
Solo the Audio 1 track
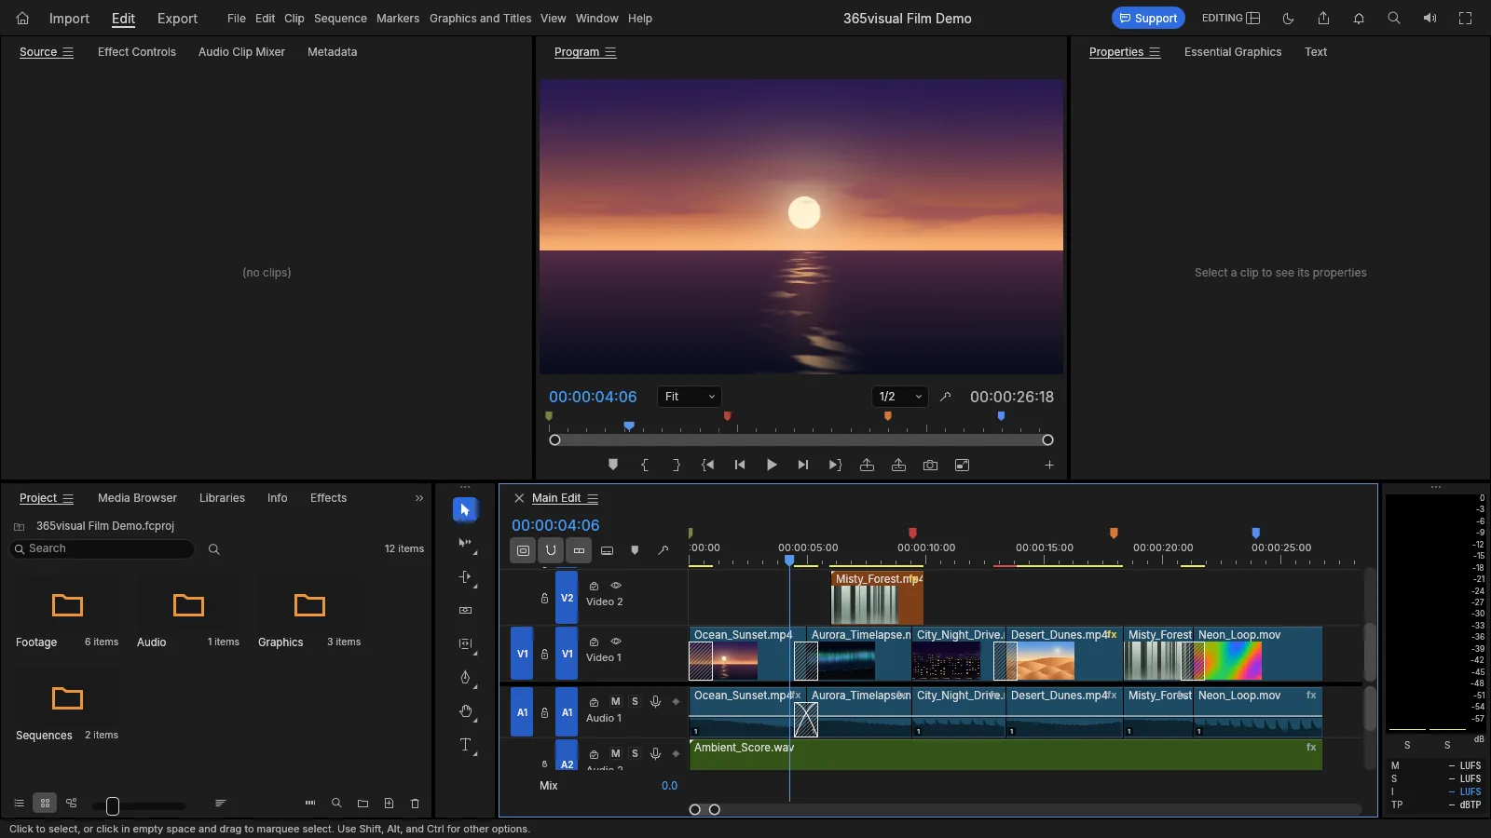(635, 701)
